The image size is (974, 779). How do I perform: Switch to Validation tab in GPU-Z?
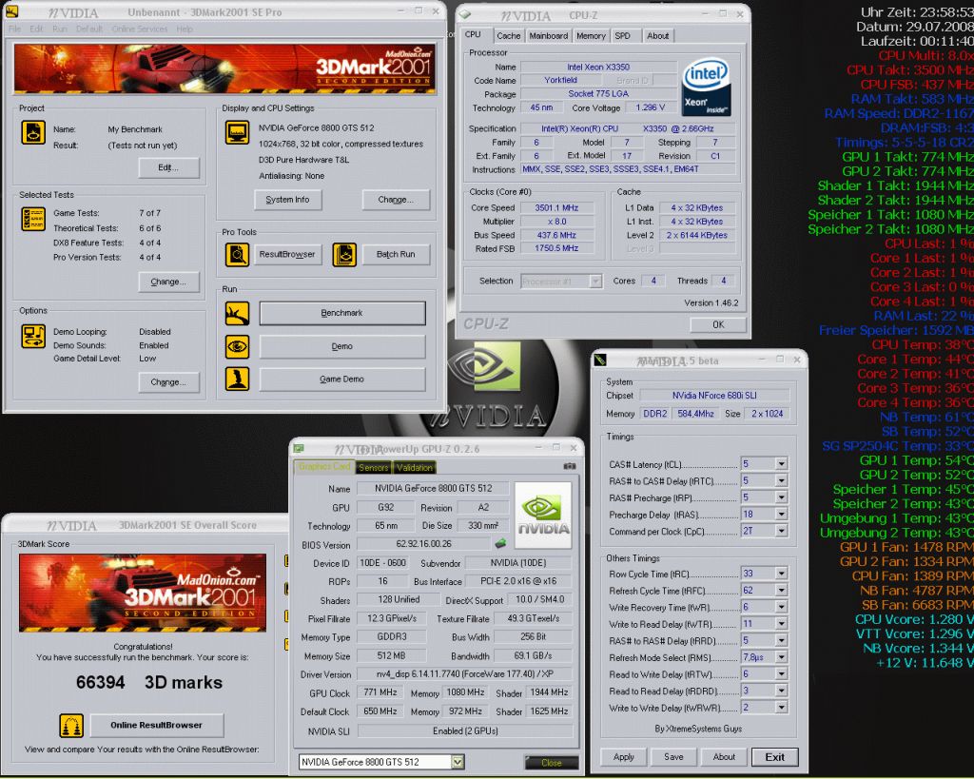pos(415,467)
